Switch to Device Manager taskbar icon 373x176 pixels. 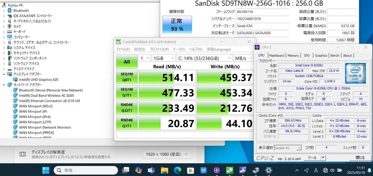pyautogui.click(x=256, y=170)
